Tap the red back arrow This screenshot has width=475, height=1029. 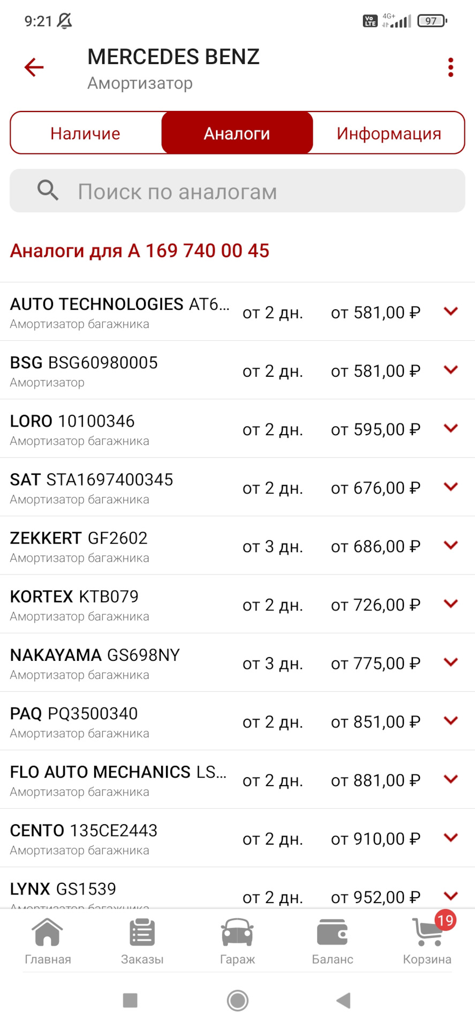[x=34, y=68]
